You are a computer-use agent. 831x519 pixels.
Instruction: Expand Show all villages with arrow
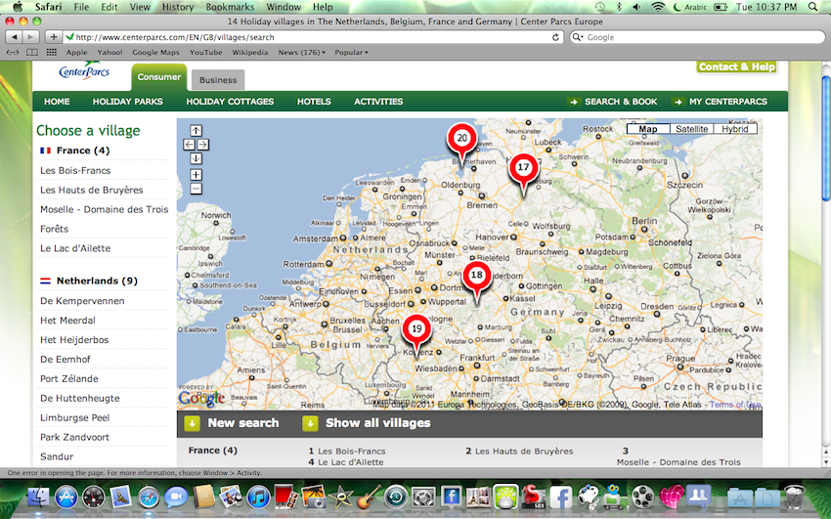click(x=310, y=423)
